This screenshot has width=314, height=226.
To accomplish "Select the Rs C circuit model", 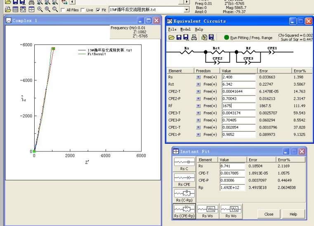I will [x=184, y=164].
